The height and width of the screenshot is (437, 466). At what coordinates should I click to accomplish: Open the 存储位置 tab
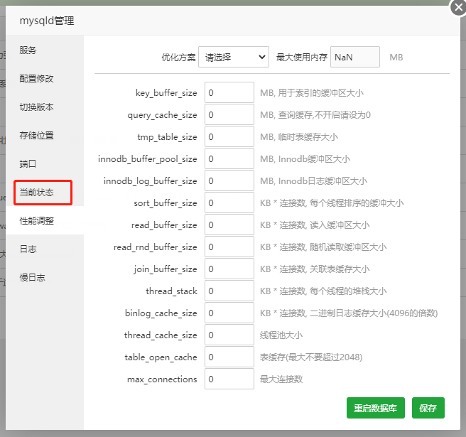[45, 136]
